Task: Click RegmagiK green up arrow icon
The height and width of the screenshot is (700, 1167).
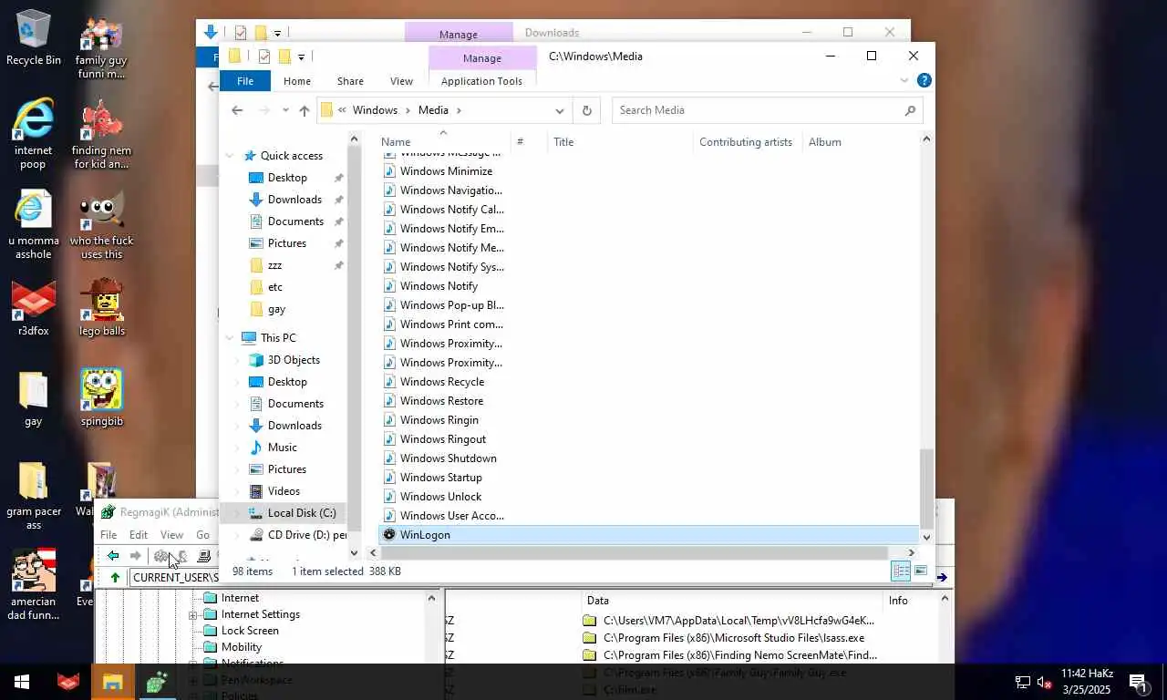Action: (115, 577)
